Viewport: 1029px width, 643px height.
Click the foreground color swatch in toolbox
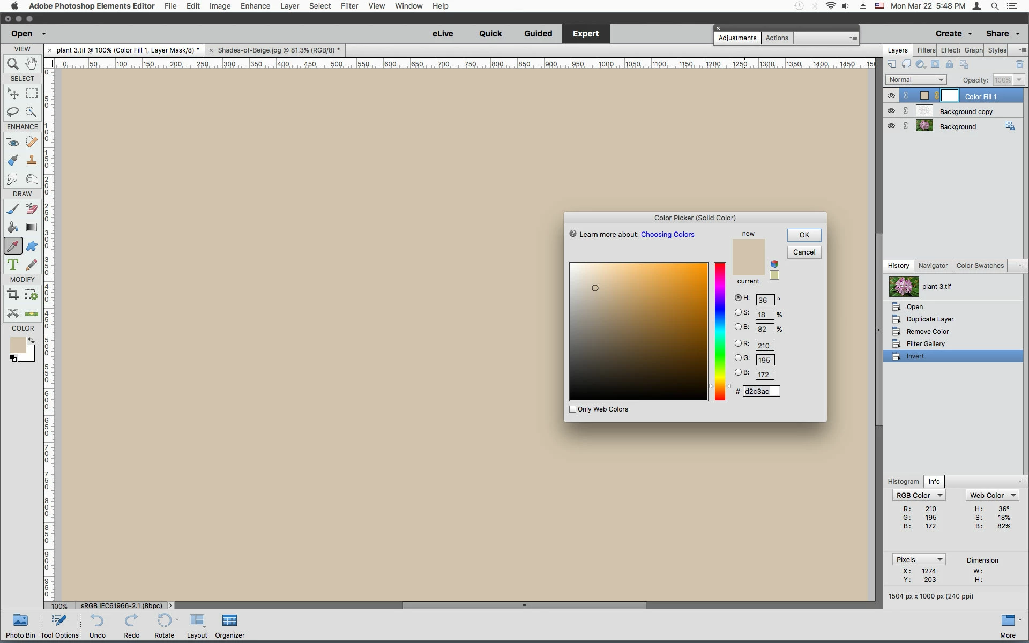pyautogui.click(x=17, y=345)
